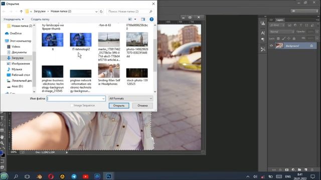Open the Paragraph panel icon

(x=263, y=39)
